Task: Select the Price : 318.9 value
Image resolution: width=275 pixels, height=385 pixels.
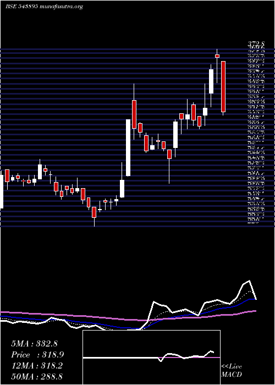Action: pos(37,355)
